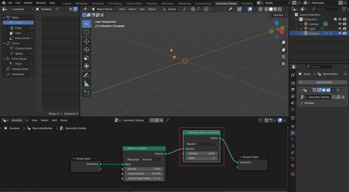Open the Object Data green triangle tab
Screen dimensions: 349x192
(x=293, y=159)
